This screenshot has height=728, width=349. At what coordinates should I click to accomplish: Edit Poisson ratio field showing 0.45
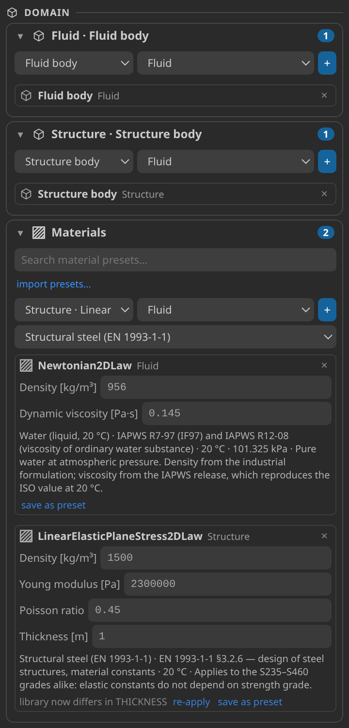[x=210, y=610]
